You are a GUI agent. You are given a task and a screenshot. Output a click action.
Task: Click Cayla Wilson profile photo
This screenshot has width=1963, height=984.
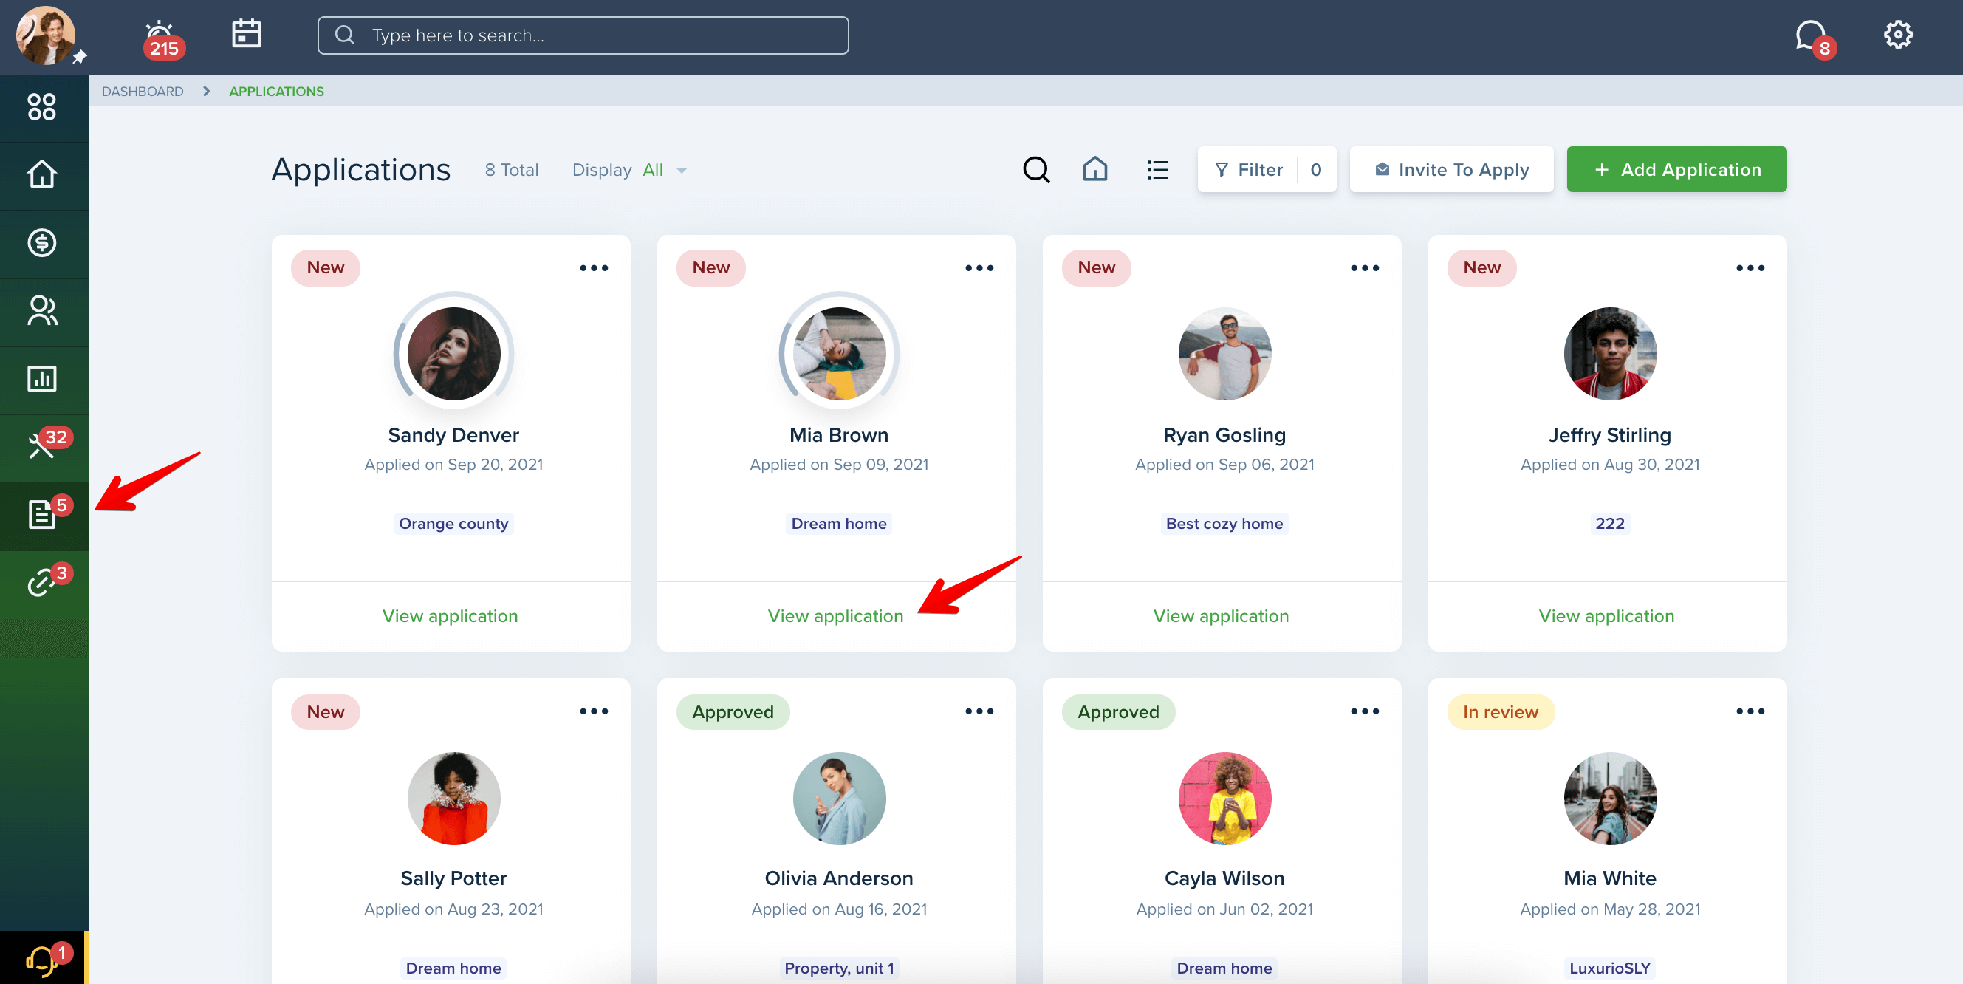point(1225,798)
